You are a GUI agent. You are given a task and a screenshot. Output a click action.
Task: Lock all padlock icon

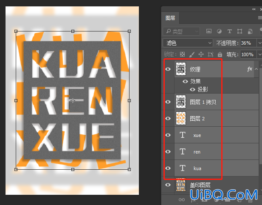point(220,54)
